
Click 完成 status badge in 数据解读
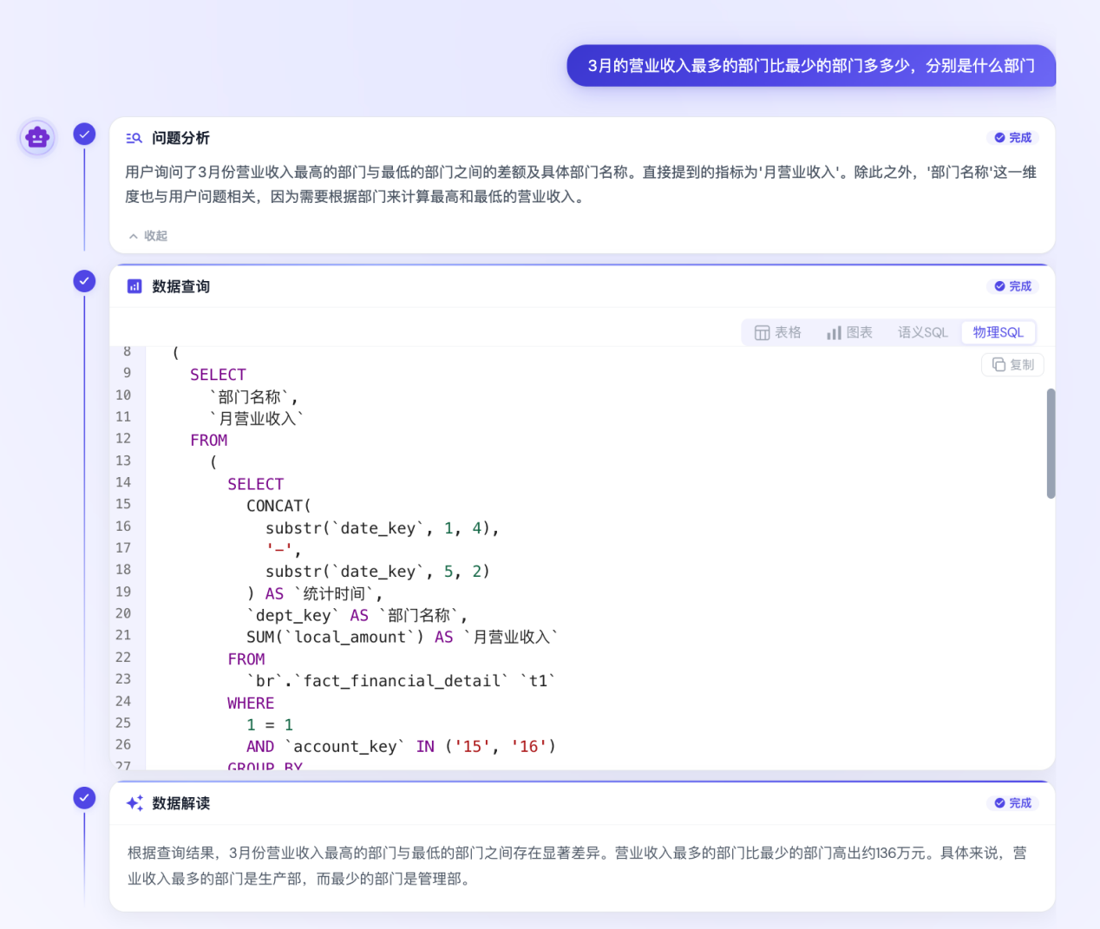tap(1012, 803)
